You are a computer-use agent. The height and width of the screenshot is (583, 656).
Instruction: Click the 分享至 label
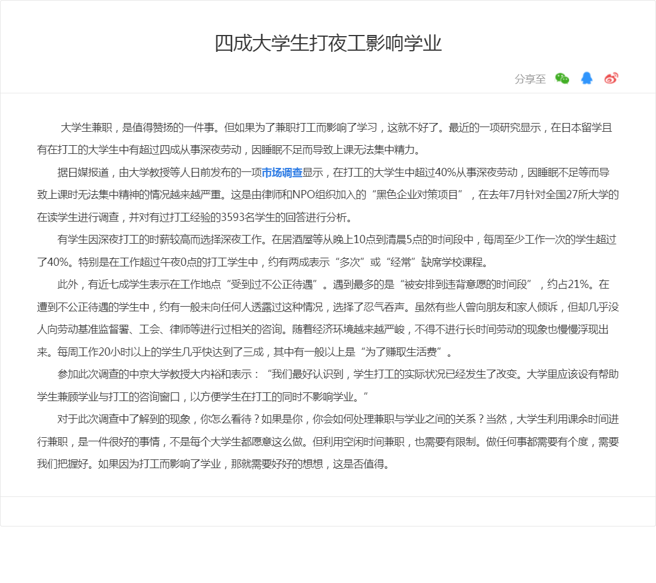pos(530,79)
